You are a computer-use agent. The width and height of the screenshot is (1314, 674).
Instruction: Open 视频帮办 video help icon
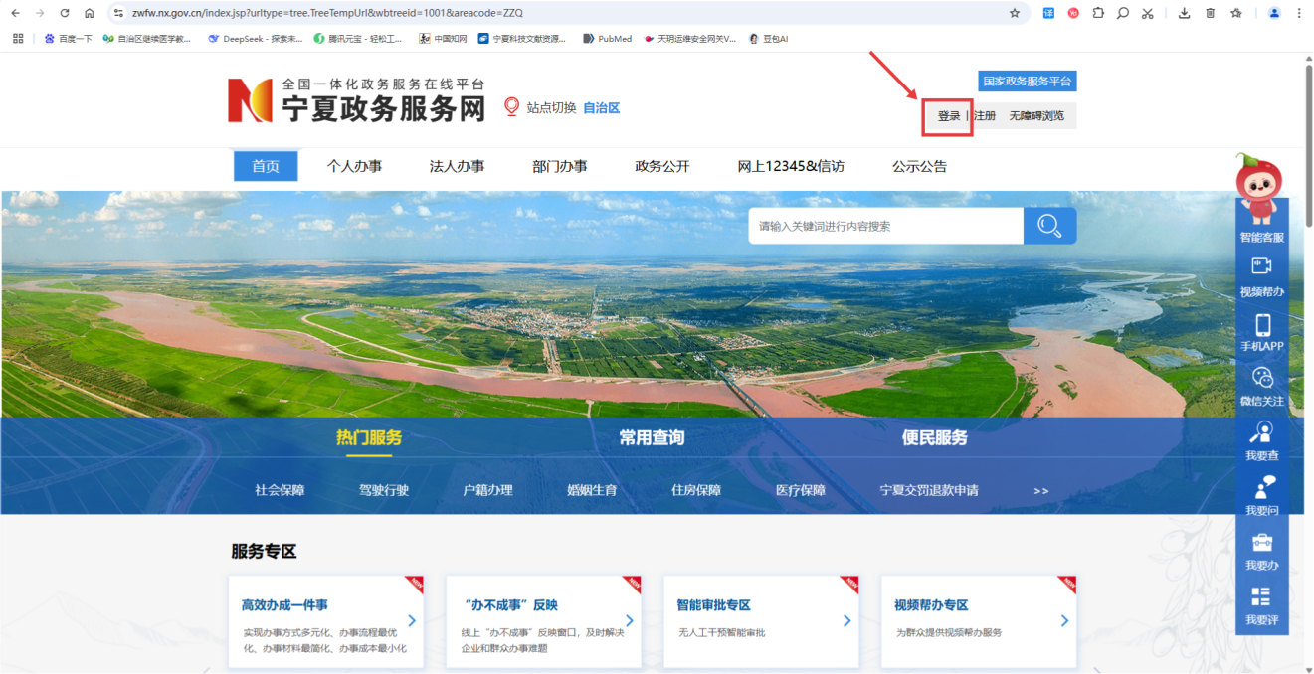1261,266
